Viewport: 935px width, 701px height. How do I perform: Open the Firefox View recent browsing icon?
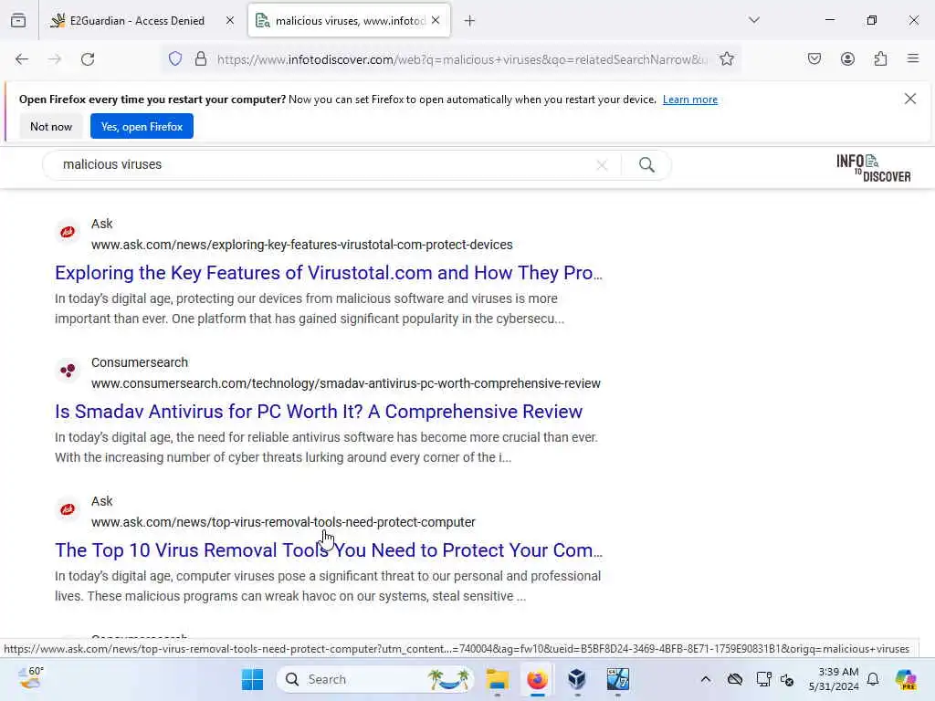pos(18,21)
